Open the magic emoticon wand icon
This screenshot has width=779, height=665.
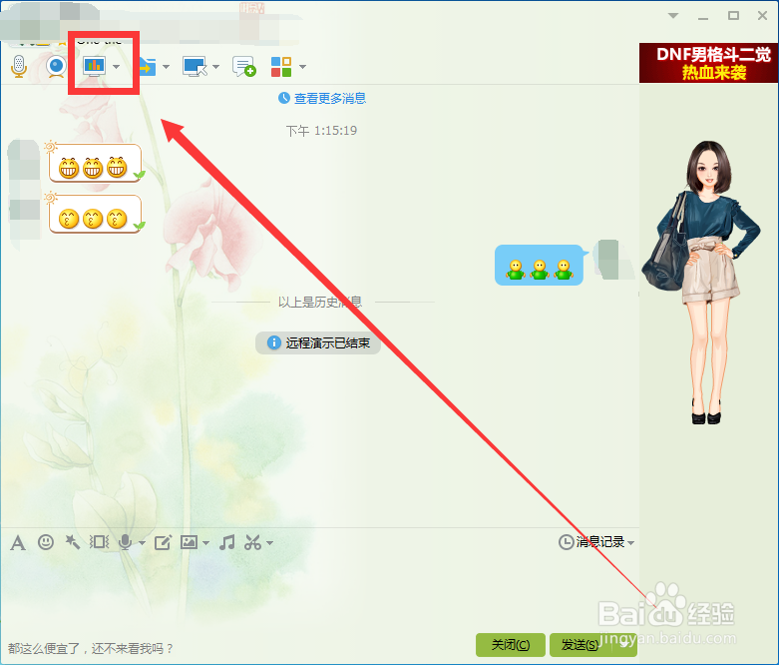[x=73, y=541]
